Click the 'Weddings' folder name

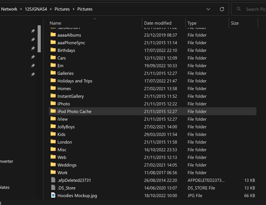tap(67, 165)
